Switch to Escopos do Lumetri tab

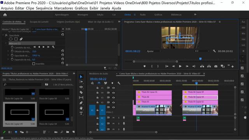coord(39,22)
